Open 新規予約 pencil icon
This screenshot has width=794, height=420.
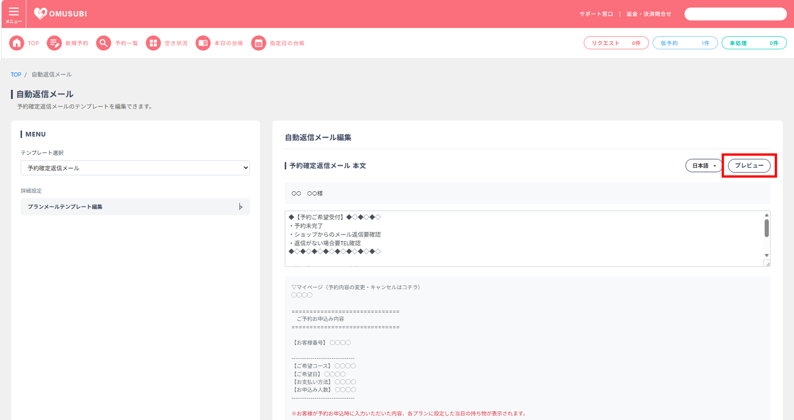coord(54,43)
